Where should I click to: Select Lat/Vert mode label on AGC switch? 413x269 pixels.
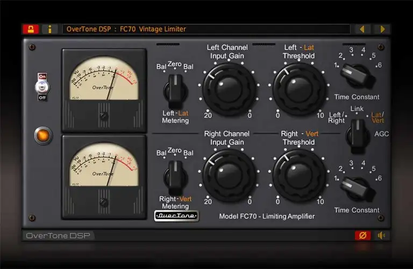point(378,118)
